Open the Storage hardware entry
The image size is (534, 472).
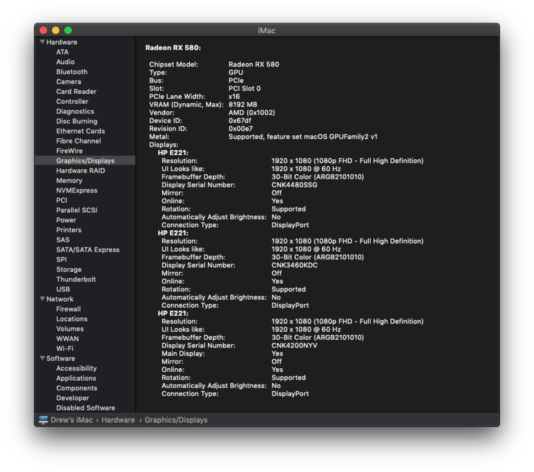pos(69,269)
